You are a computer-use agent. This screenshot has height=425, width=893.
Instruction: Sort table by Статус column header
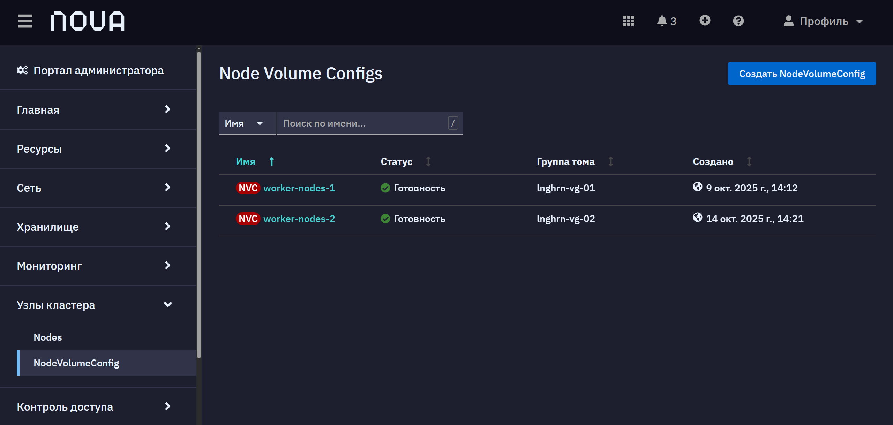pyautogui.click(x=396, y=162)
